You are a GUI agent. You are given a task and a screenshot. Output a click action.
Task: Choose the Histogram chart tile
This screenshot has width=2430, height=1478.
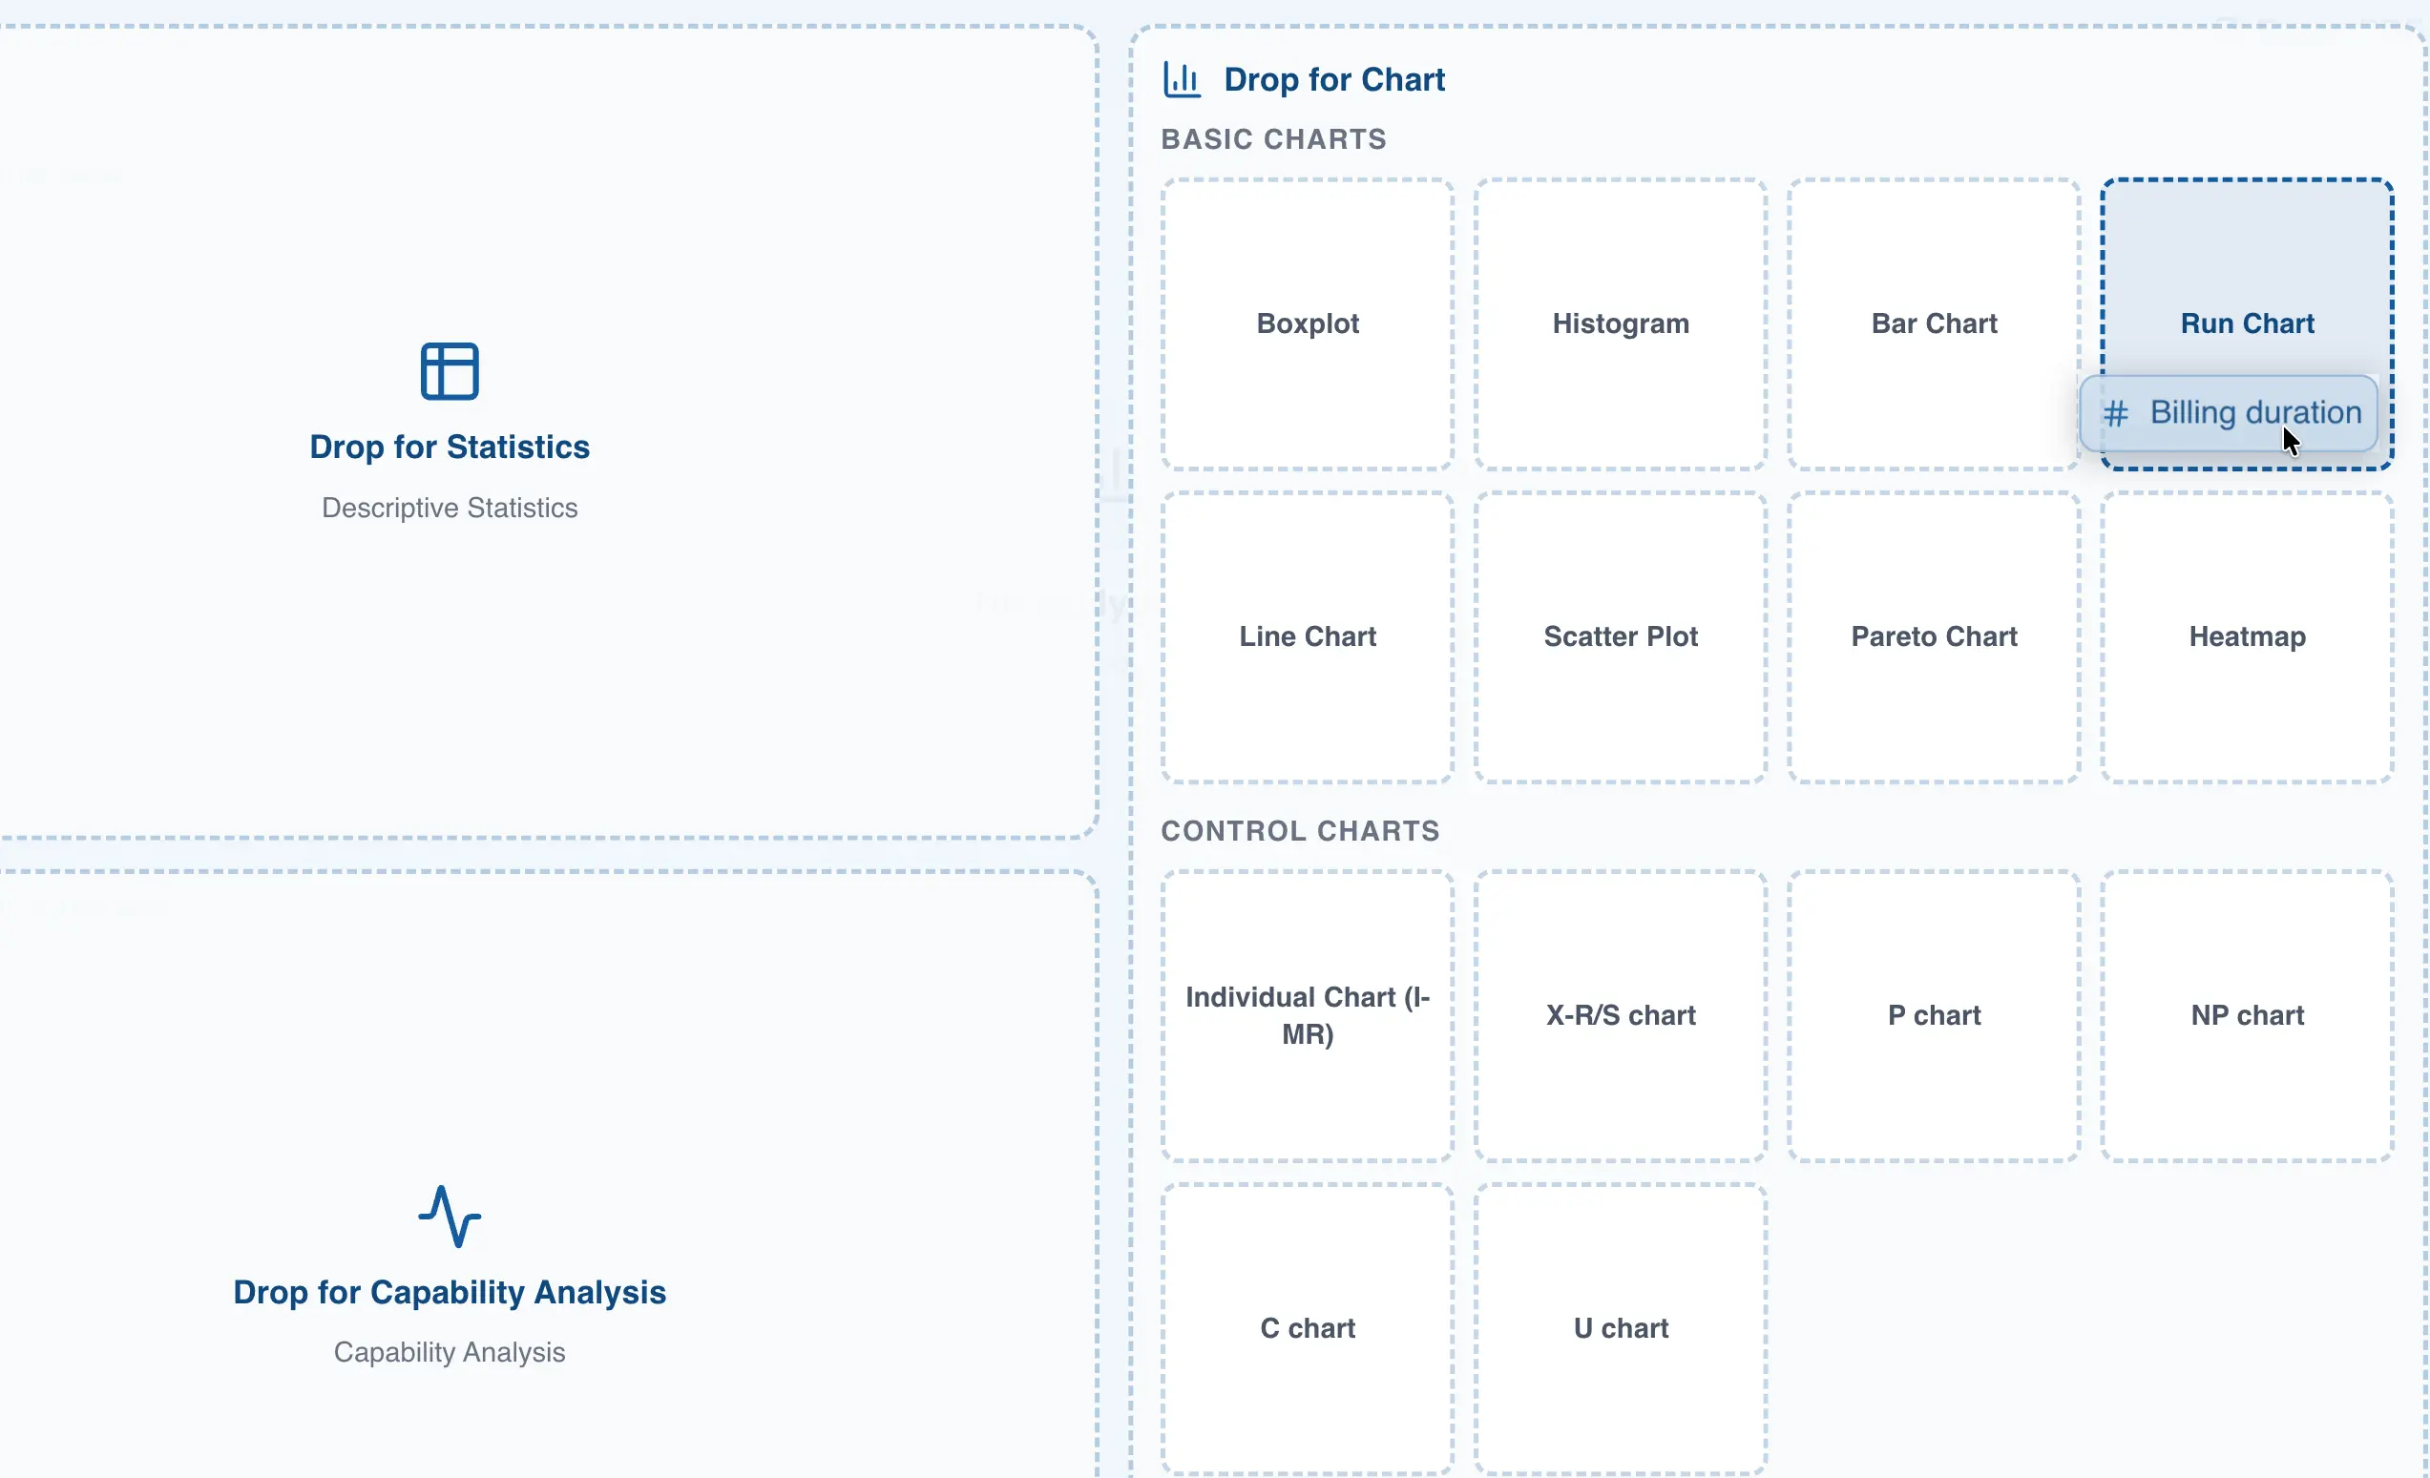[1621, 323]
